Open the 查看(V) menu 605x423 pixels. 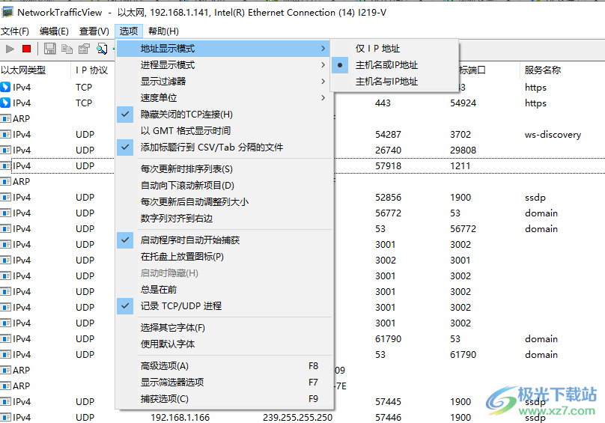click(94, 31)
